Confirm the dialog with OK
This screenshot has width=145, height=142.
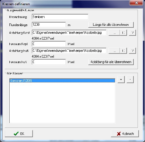click(x=19, y=134)
